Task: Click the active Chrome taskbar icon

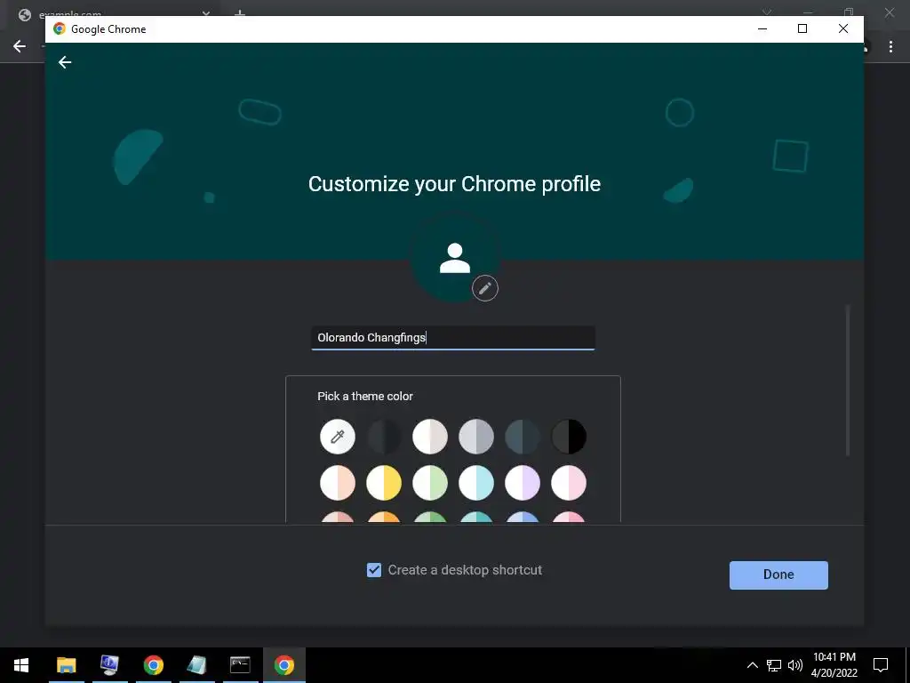Action: [283, 665]
